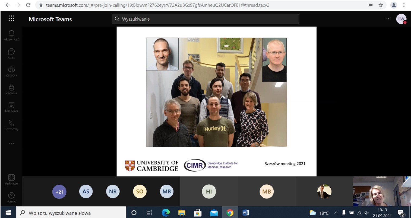The height and width of the screenshot is (218, 411).
Task: Select participant AS avatar
Action: click(86, 191)
